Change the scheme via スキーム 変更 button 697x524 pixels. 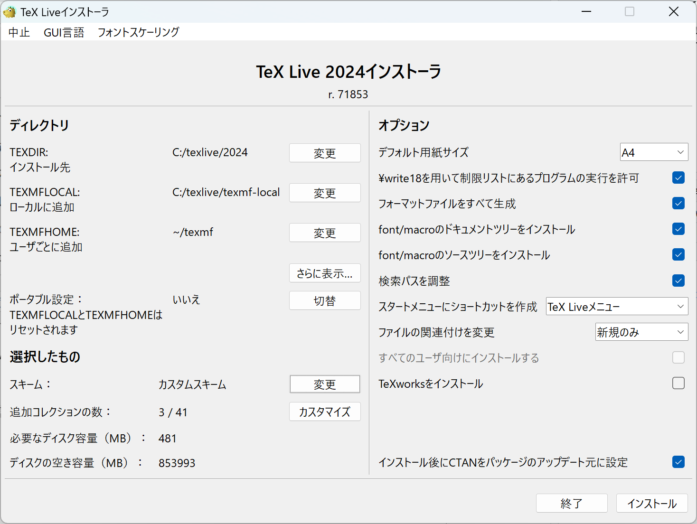(325, 384)
